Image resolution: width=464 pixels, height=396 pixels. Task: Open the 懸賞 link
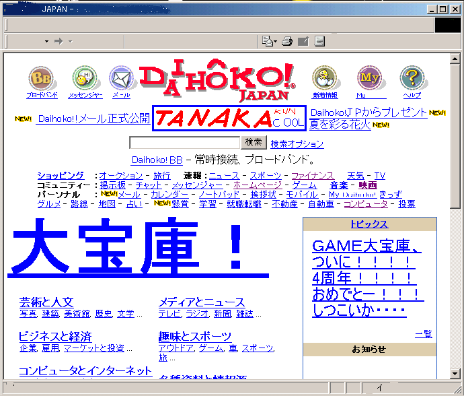(x=180, y=204)
